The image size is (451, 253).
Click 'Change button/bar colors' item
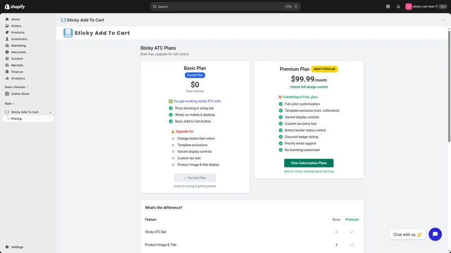(196, 138)
